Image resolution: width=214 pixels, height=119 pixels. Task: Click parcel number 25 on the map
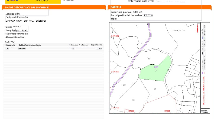149,59
